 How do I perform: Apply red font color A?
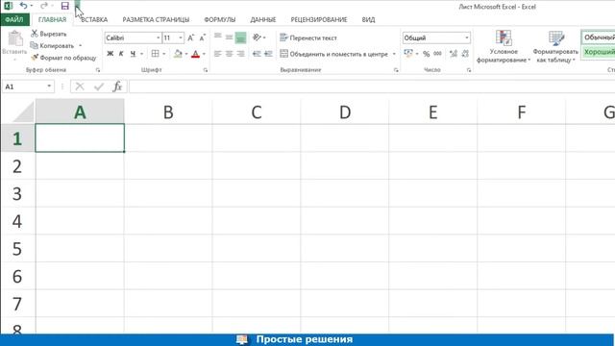tap(195, 54)
